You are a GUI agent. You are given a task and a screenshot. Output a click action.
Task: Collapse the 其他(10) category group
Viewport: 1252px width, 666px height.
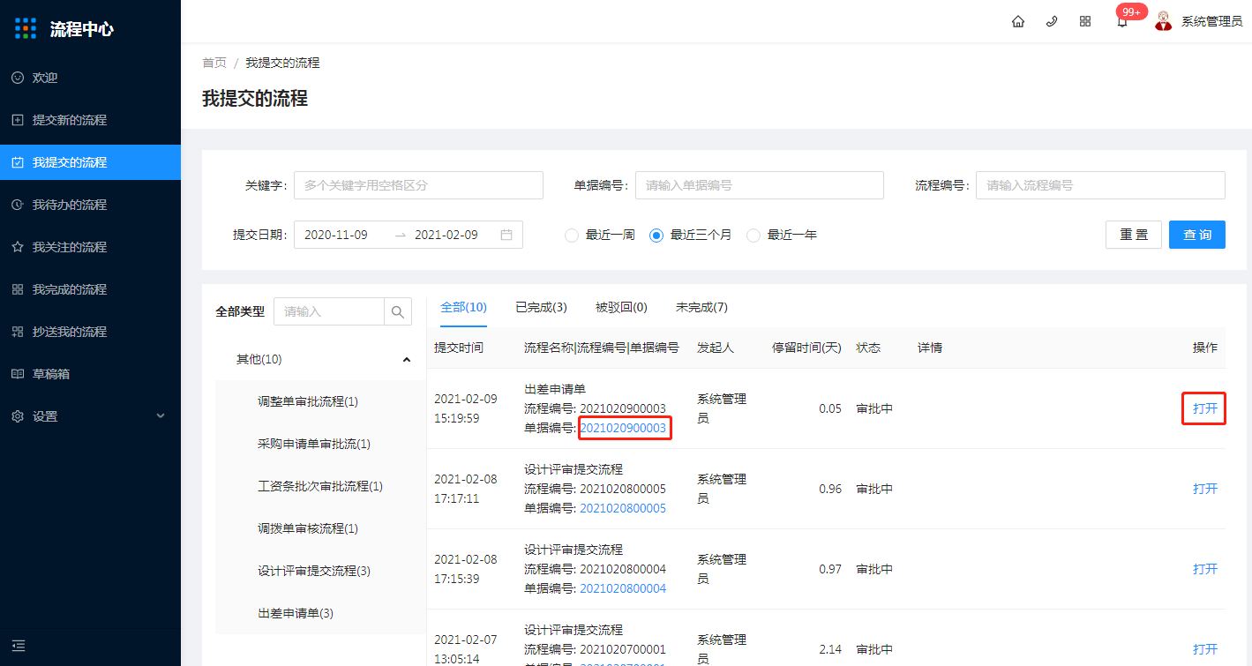click(x=407, y=359)
